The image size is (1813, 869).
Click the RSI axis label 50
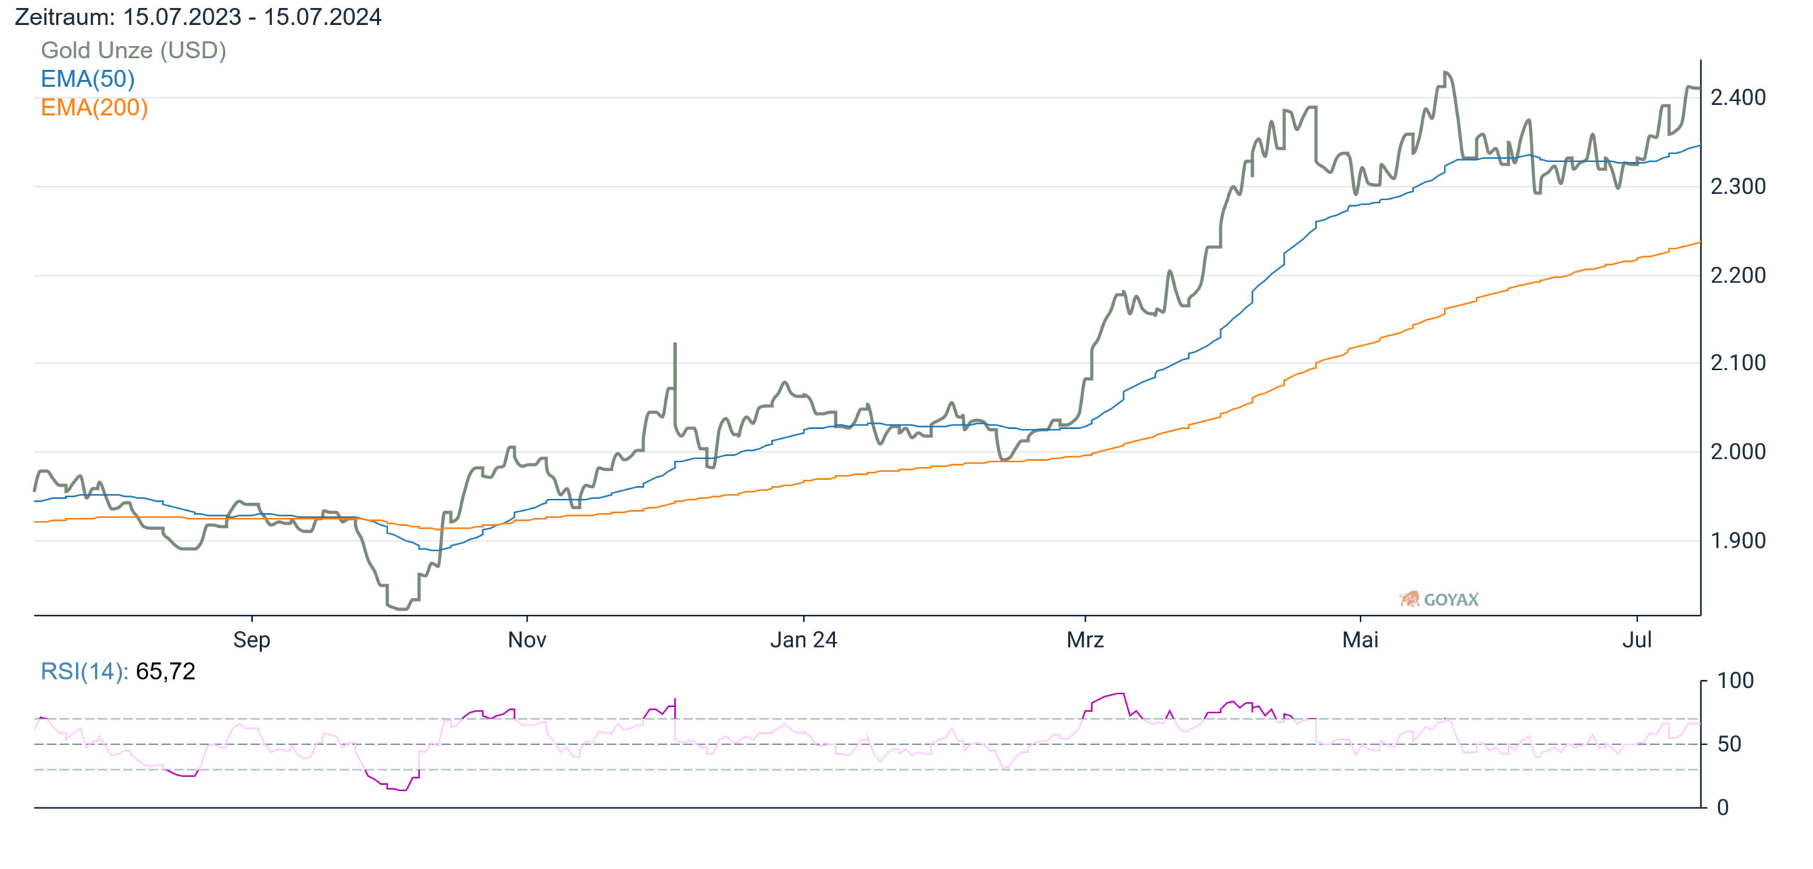pos(1729,744)
